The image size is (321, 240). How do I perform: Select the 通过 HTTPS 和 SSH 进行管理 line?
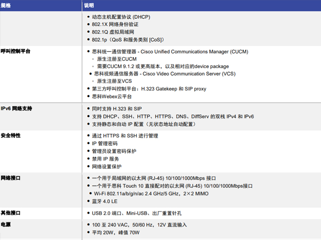point(125,136)
